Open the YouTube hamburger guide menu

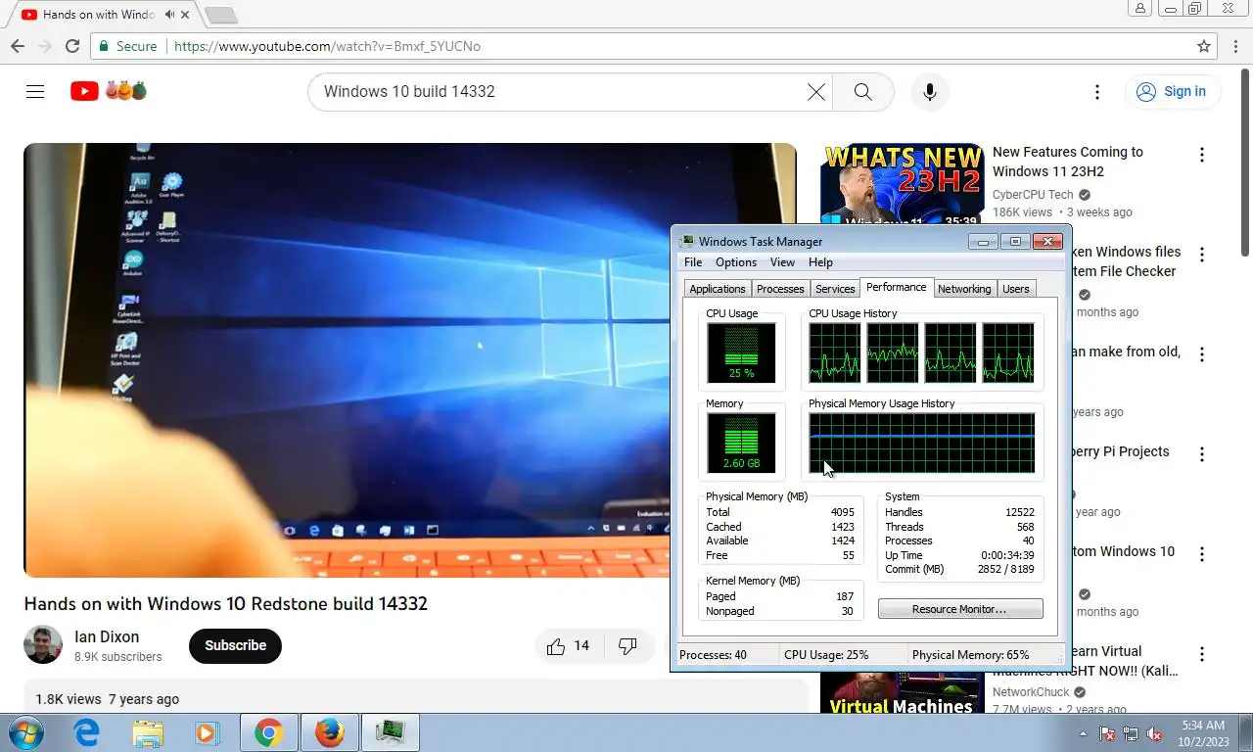tap(35, 91)
